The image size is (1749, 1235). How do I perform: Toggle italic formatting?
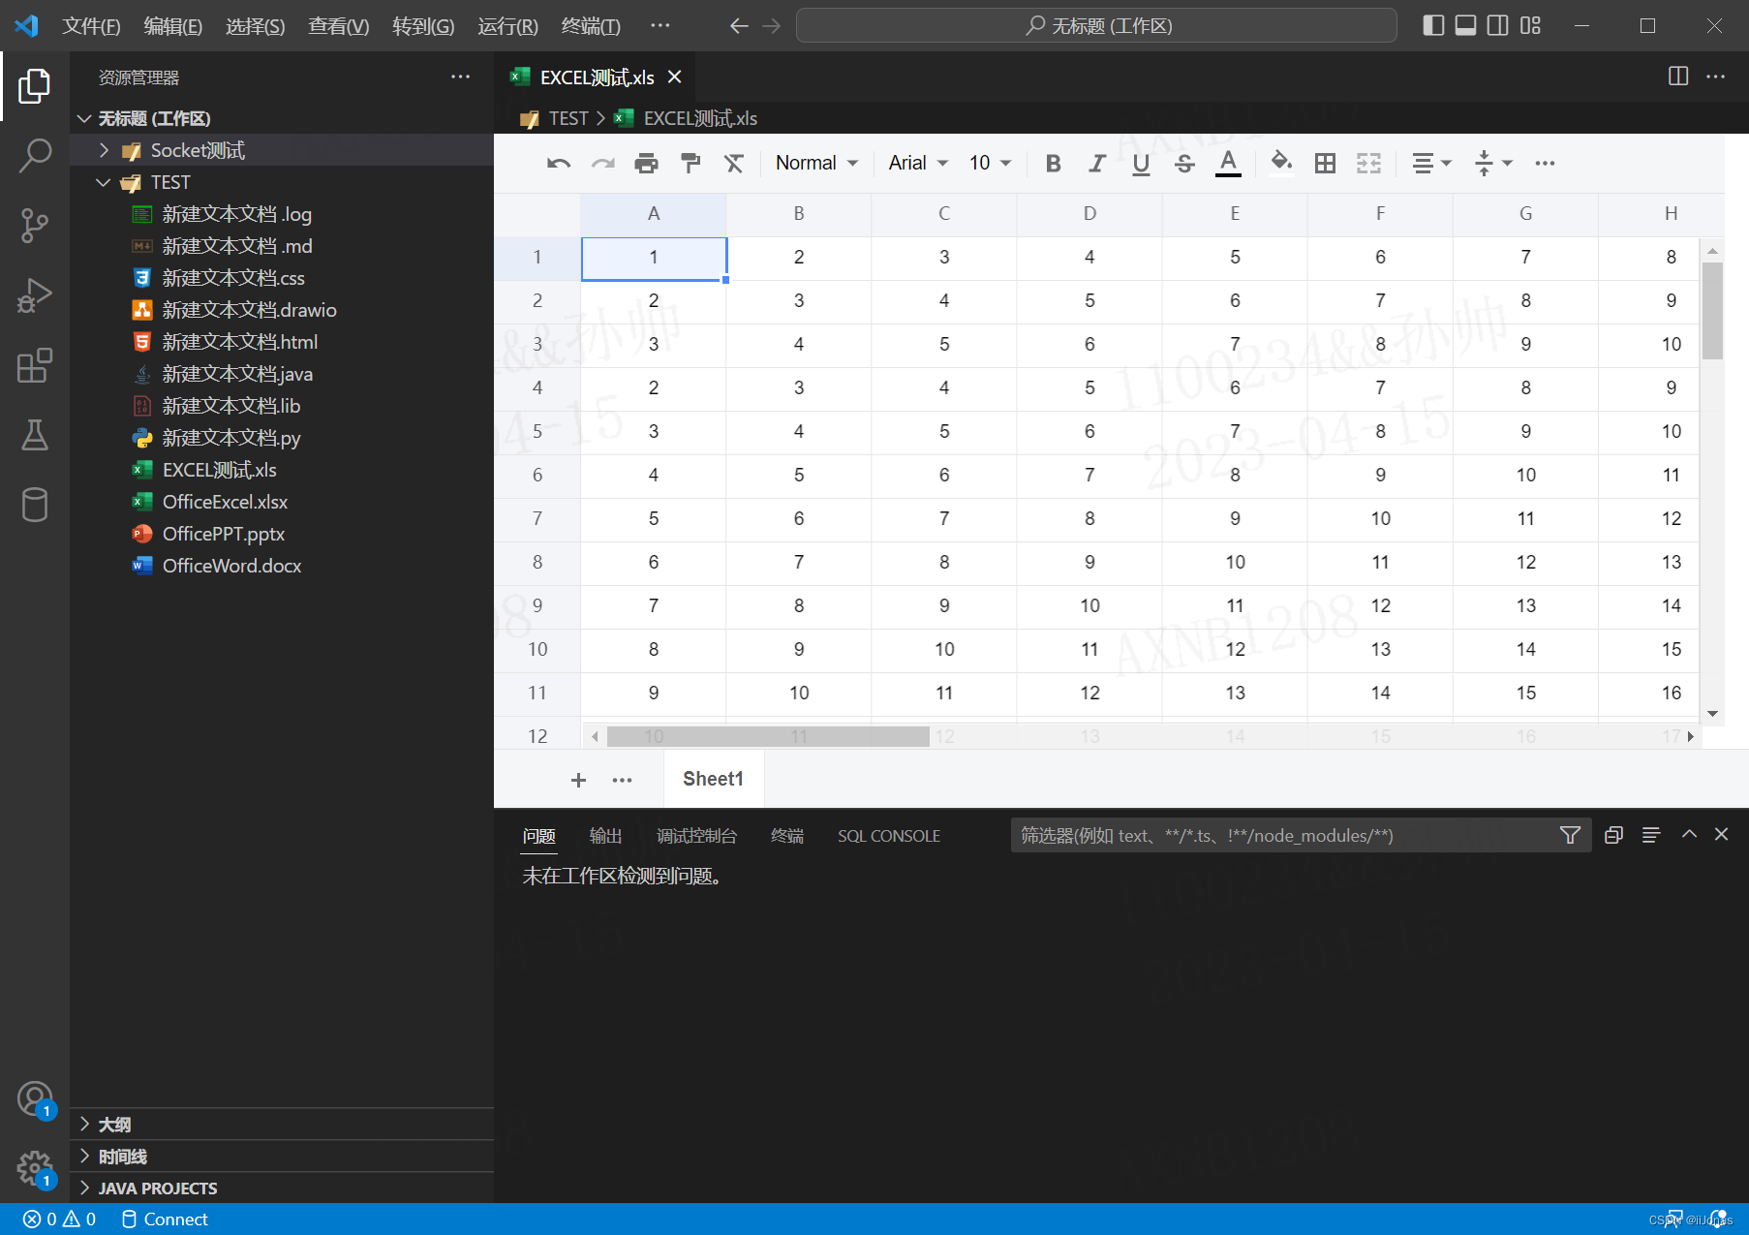coord(1096,163)
